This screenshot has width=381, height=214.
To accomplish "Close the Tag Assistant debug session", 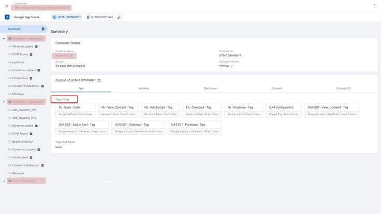I will coord(7,6).
